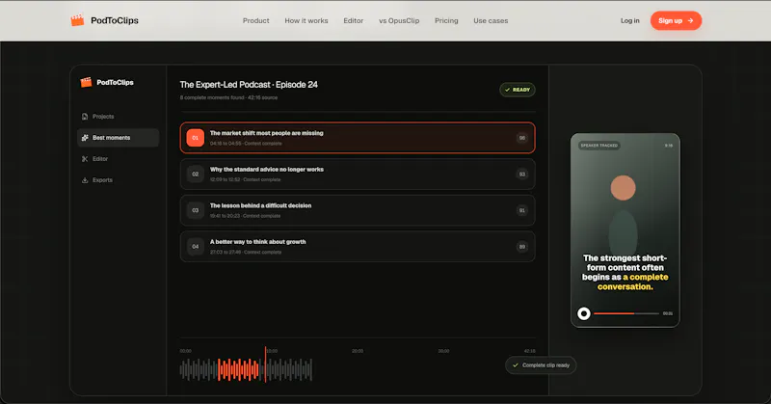The width and height of the screenshot is (771, 404).
Task: Select 'A better way to think about growth'
Action: [257, 242]
